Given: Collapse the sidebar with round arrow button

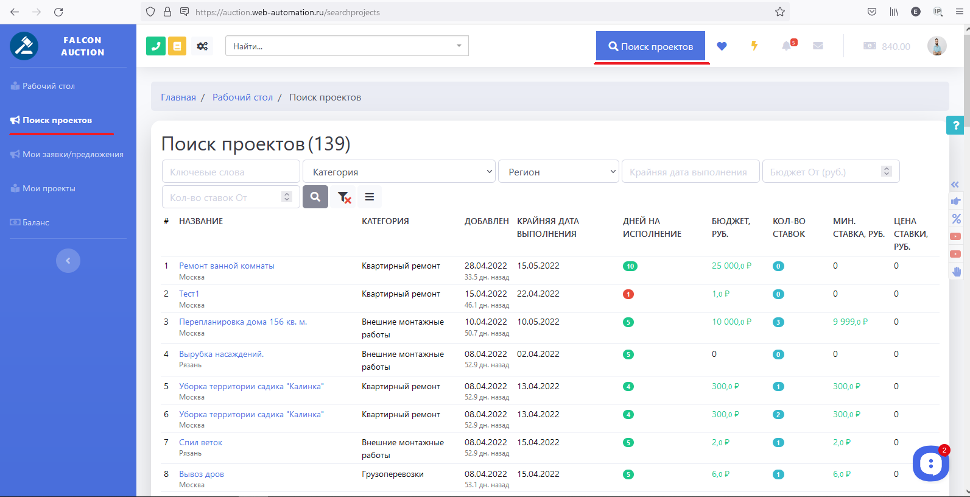Looking at the screenshot, I should click(68, 261).
